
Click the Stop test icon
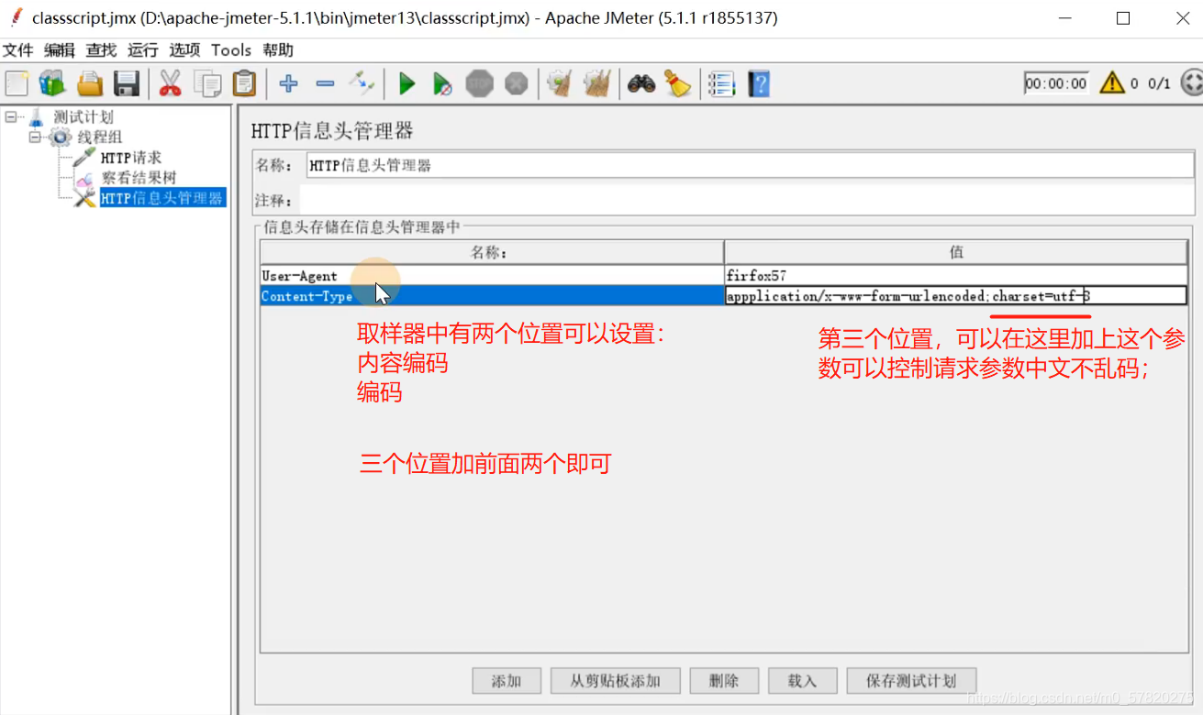(479, 83)
